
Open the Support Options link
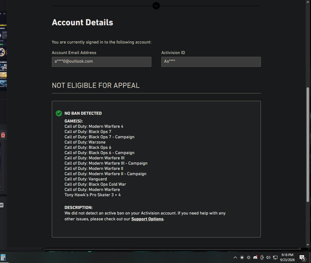[147, 219]
